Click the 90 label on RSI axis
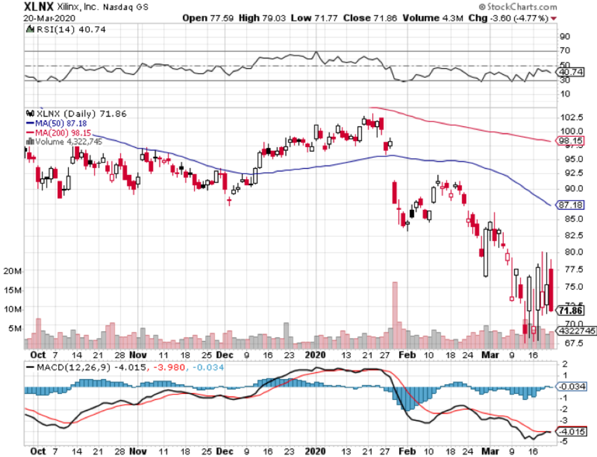This screenshot has width=597, height=457. [565, 37]
